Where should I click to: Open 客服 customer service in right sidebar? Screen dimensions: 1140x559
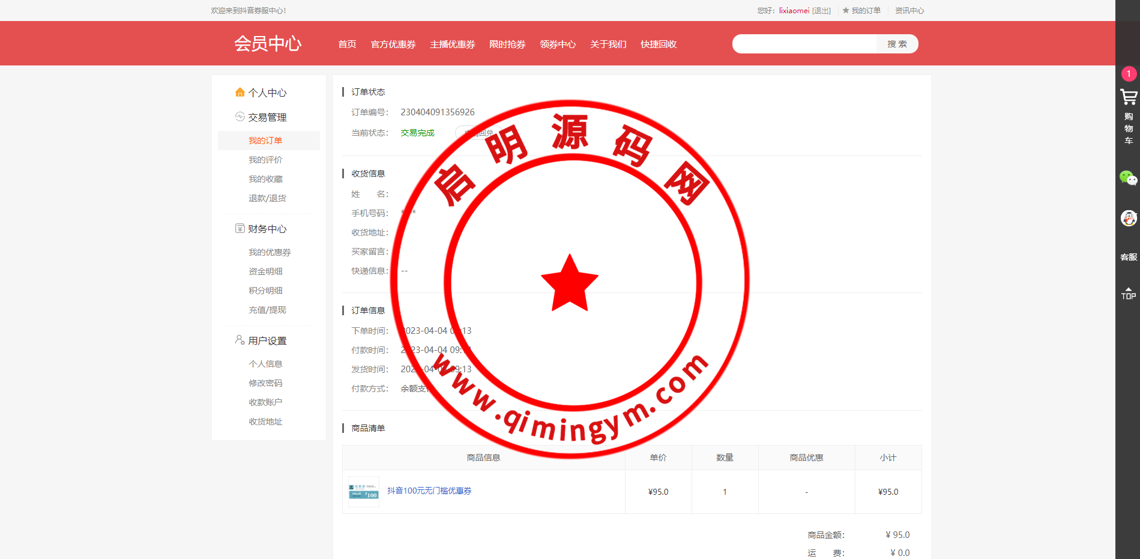[x=1128, y=257]
